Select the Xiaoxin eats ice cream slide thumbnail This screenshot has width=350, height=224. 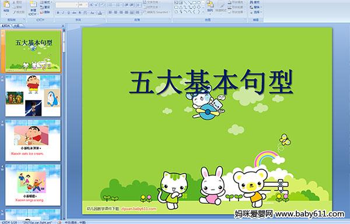coord(33,140)
